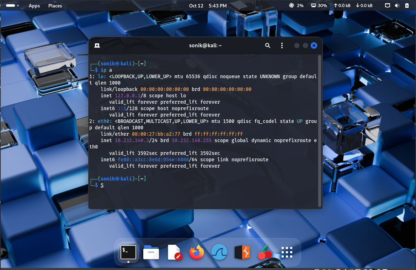The height and width of the screenshot is (270, 416).
Task: Click the terminal title sonik@kali: ~
Action: pos(206,45)
